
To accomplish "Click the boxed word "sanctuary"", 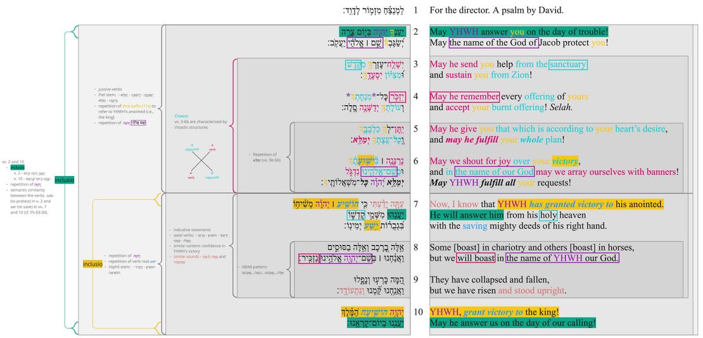I will [567, 64].
